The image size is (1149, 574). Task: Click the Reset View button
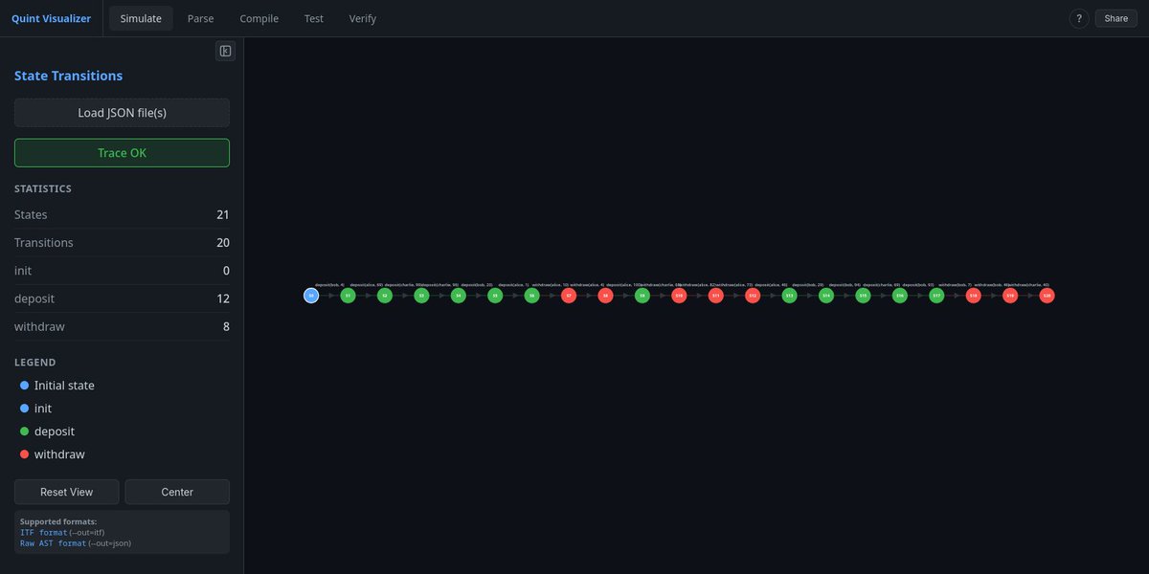[67, 492]
